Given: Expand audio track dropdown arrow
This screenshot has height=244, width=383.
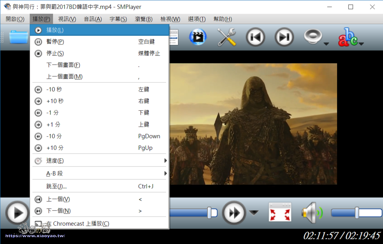Looking at the screenshot, I should [326, 44].
